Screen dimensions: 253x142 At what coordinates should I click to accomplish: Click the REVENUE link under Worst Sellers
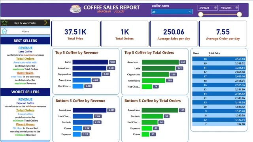(25, 99)
